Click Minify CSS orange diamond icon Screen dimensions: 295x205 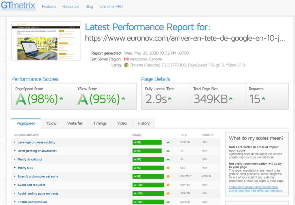click(x=168, y=168)
